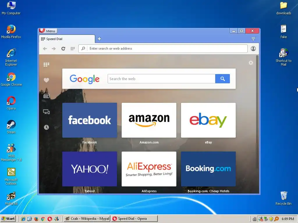Select the fake text file icon

(283, 32)
